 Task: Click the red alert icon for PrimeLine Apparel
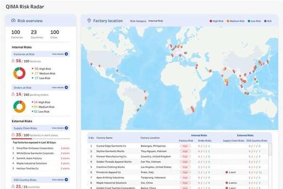point(227,172)
